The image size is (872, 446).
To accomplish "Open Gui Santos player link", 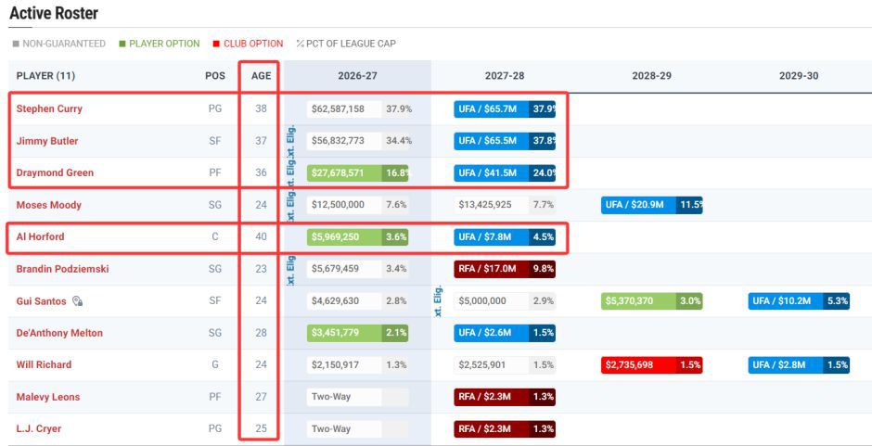I will pos(41,300).
